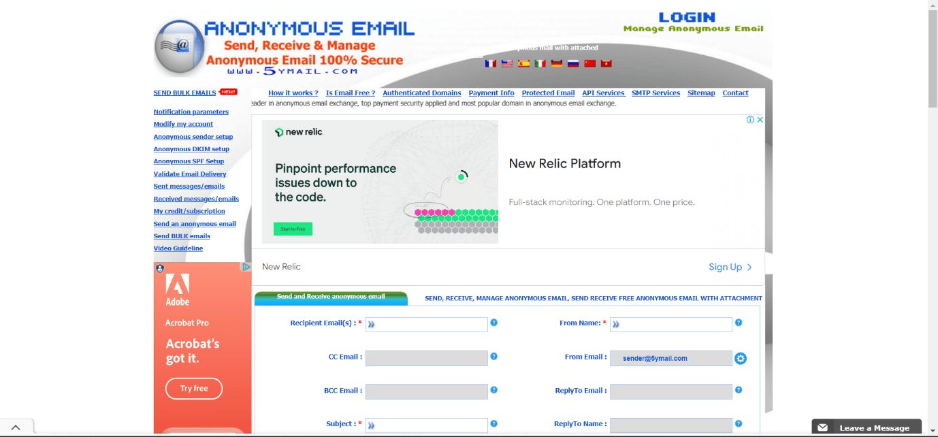Click Start for Free ad button
Image resolution: width=938 pixels, height=437 pixels.
(293, 229)
